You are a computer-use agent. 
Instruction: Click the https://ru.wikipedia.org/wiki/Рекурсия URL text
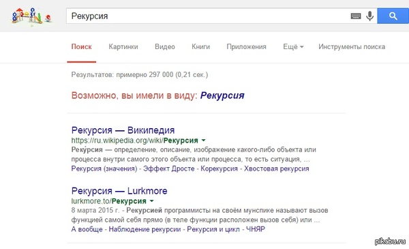[134, 141]
